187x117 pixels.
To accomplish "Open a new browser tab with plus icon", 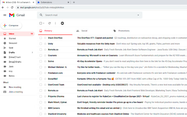I will 74,2.
